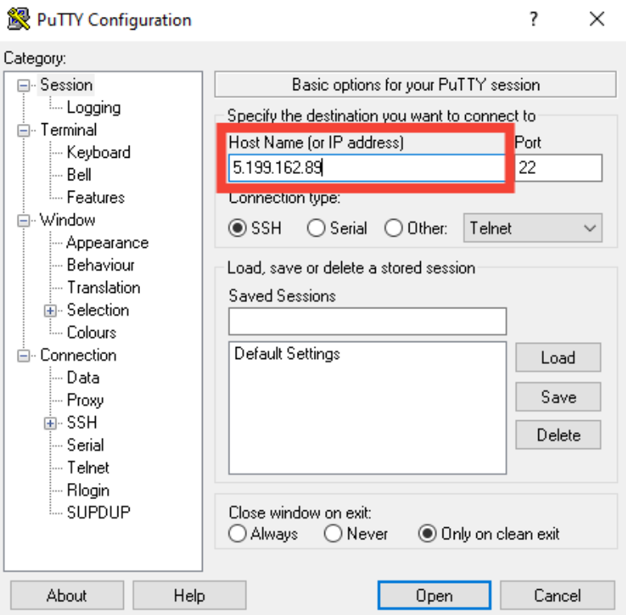Image resolution: width=626 pixels, height=615 pixels.
Task: Select Default Settings in saved sessions
Action: 287,354
